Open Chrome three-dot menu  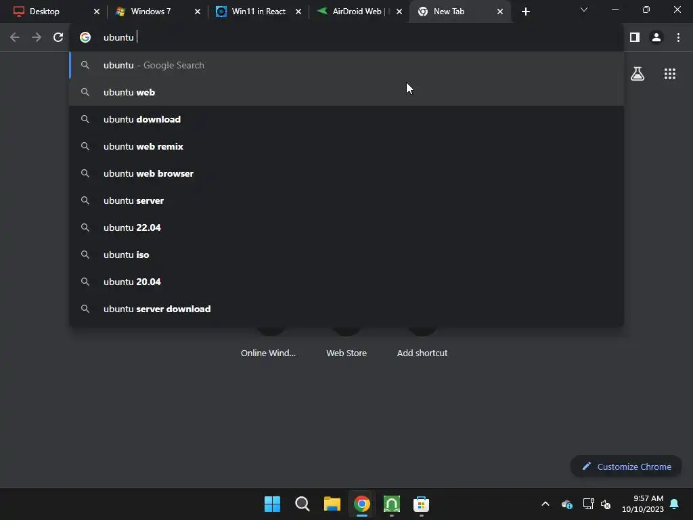point(678,38)
